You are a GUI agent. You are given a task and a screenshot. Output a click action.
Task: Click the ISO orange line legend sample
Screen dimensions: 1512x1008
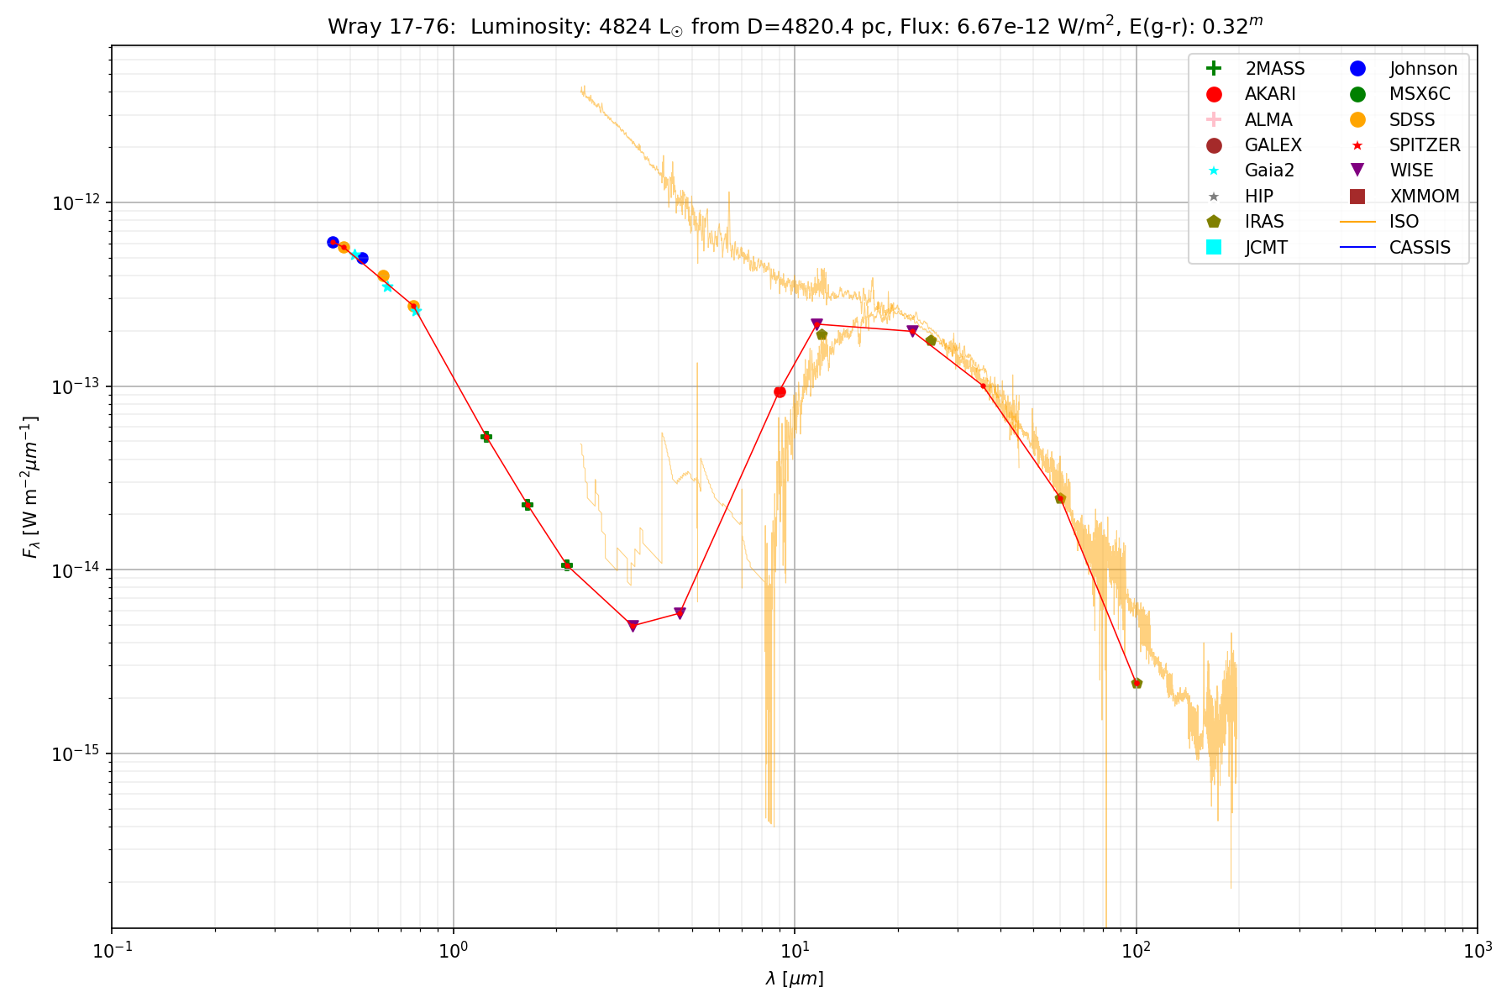(x=1357, y=222)
